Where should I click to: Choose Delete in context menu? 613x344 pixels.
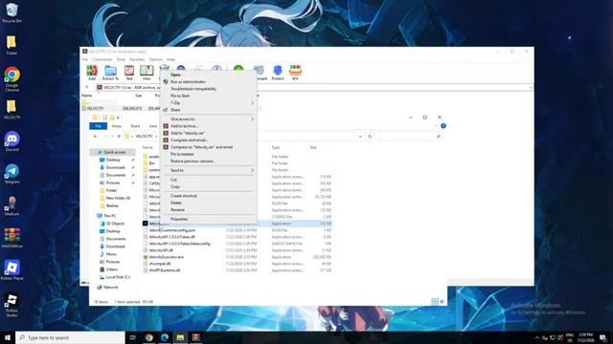(176, 203)
